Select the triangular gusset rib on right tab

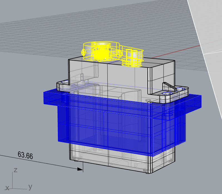169,86
